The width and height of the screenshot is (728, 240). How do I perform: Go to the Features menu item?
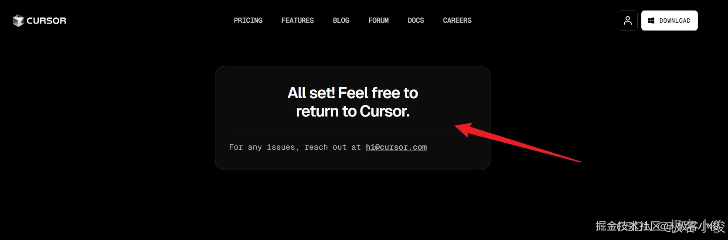[298, 21]
